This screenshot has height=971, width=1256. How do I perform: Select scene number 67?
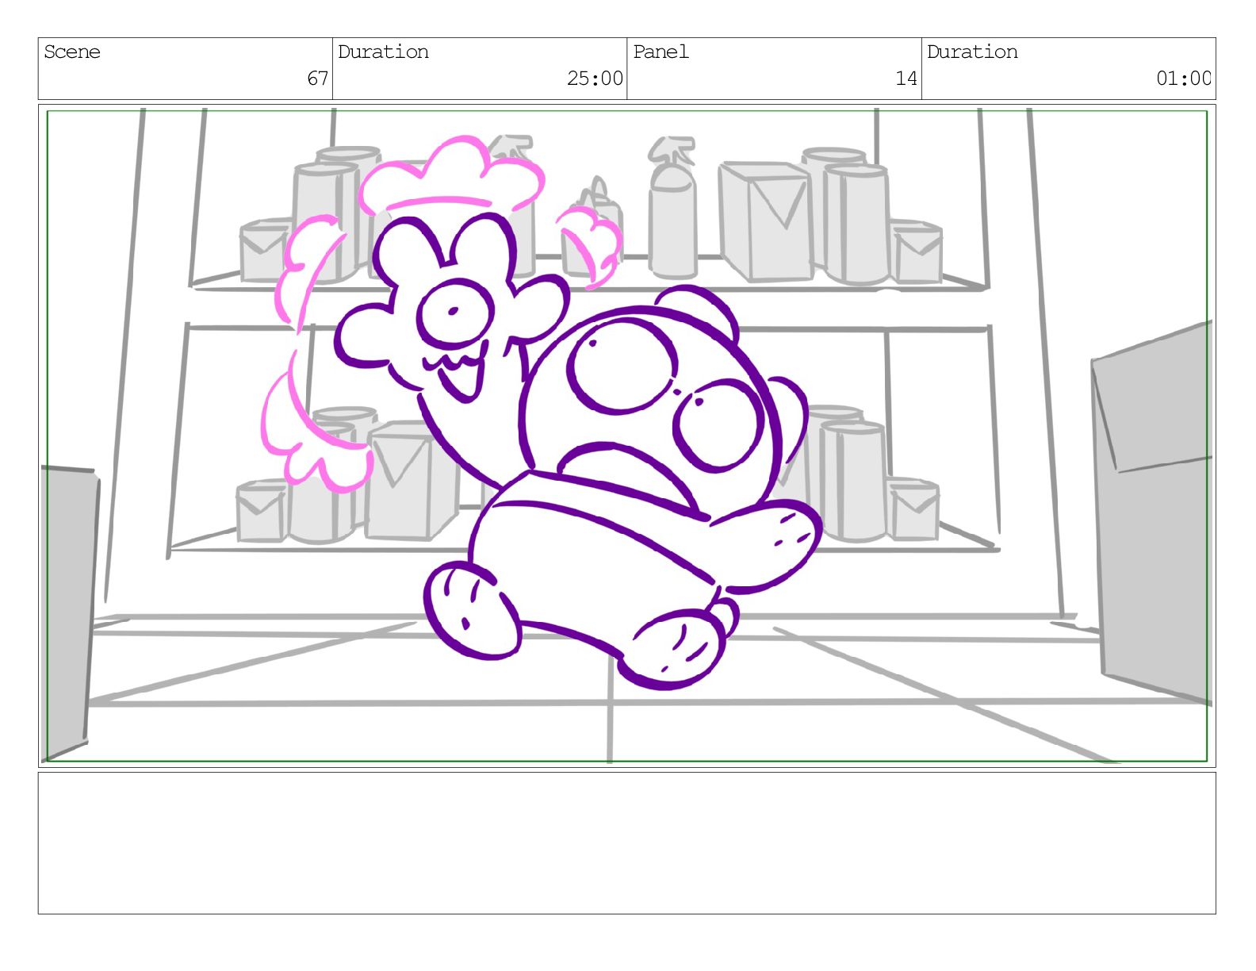(317, 79)
